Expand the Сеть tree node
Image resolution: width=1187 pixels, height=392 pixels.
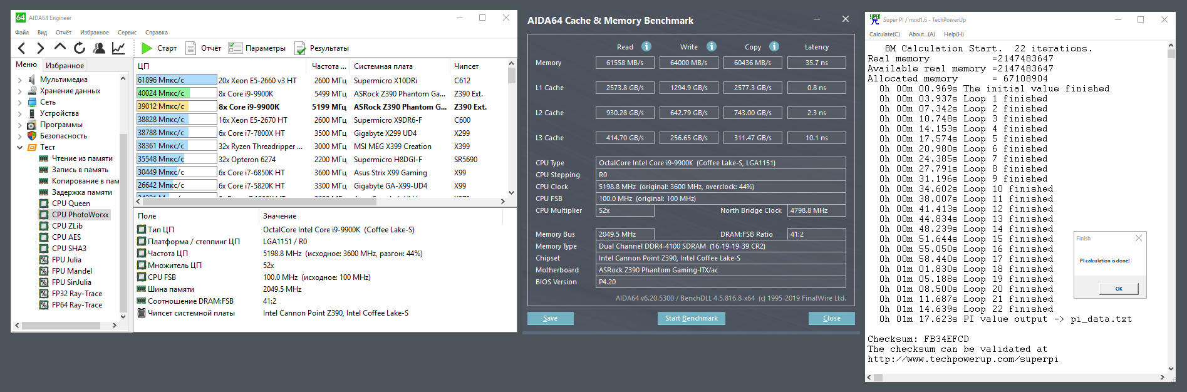[19, 103]
